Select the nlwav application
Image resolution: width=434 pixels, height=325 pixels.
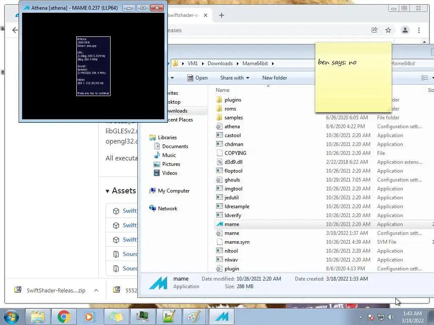click(231, 259)
